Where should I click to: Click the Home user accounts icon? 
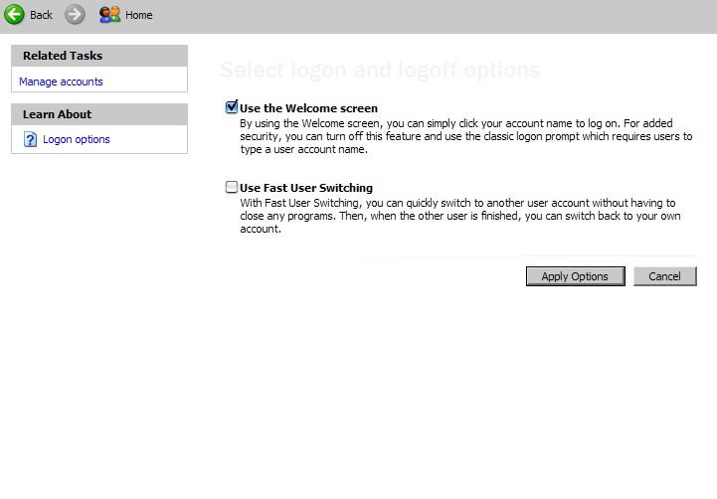coord(109,15)
